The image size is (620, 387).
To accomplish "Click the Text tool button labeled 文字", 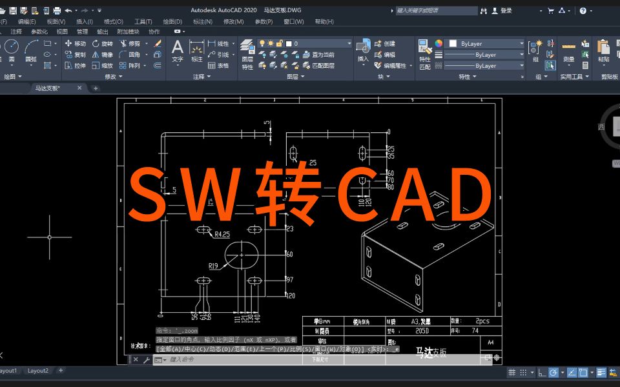I will pos(178,49).
